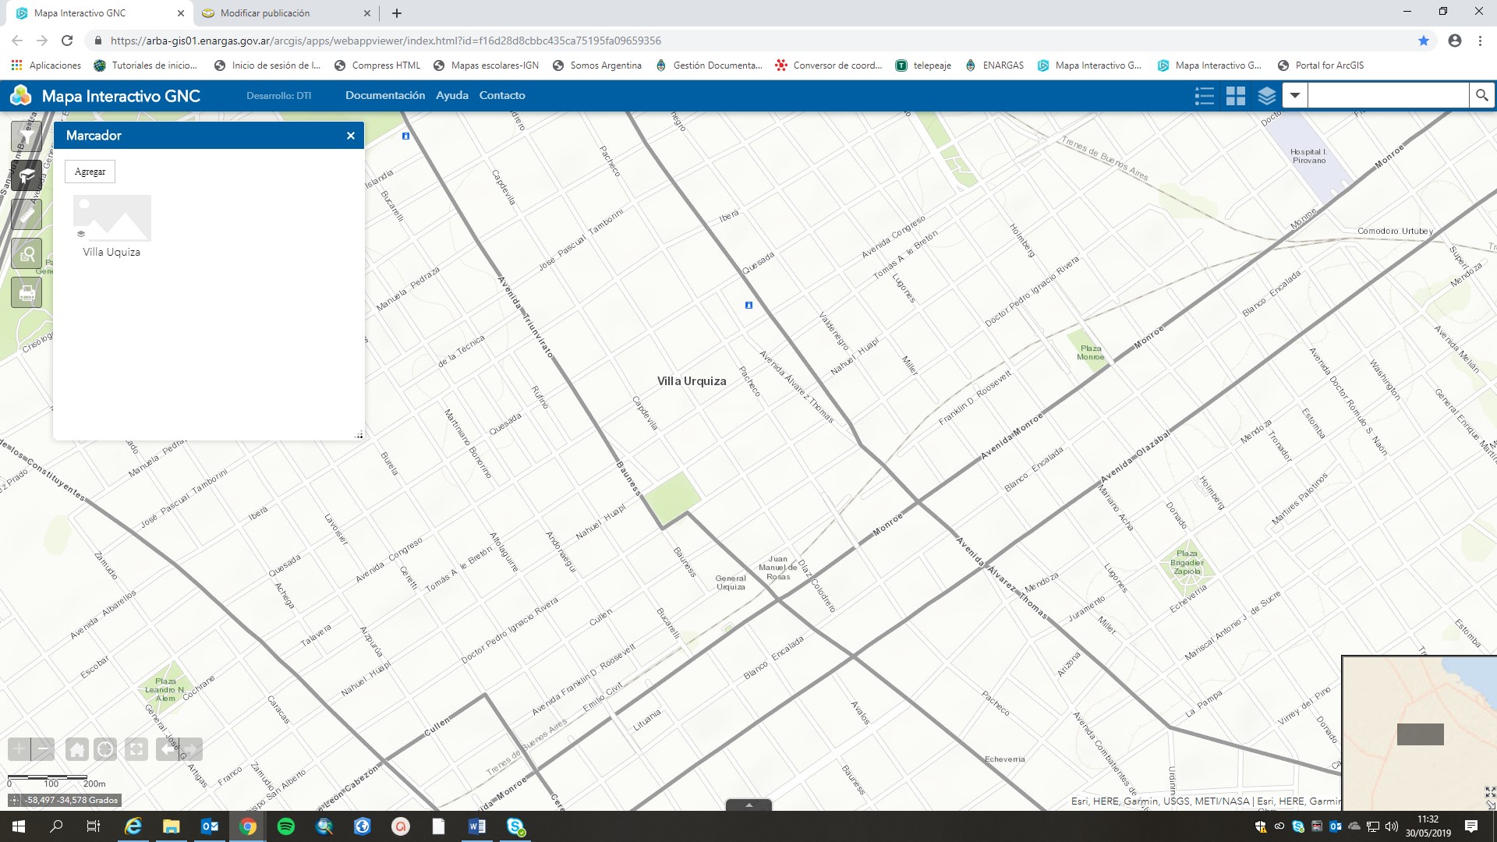The width and height of the screenshot is (1497, 842).
Task: Click the Mapa Interactivo GNC logo
Action: 21,96
